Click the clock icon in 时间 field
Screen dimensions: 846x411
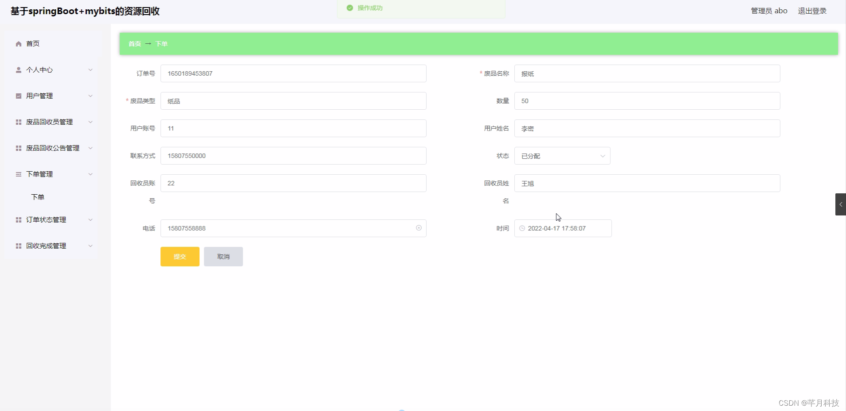point(521,228)
